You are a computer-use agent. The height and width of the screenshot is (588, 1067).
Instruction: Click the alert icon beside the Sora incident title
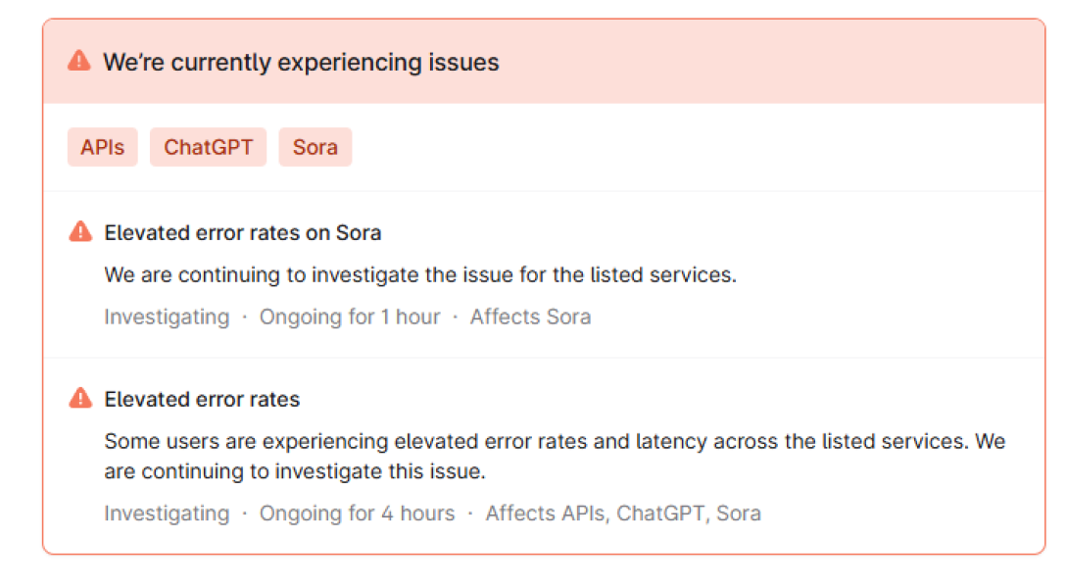pyautogui.click(x=80, y=232)
